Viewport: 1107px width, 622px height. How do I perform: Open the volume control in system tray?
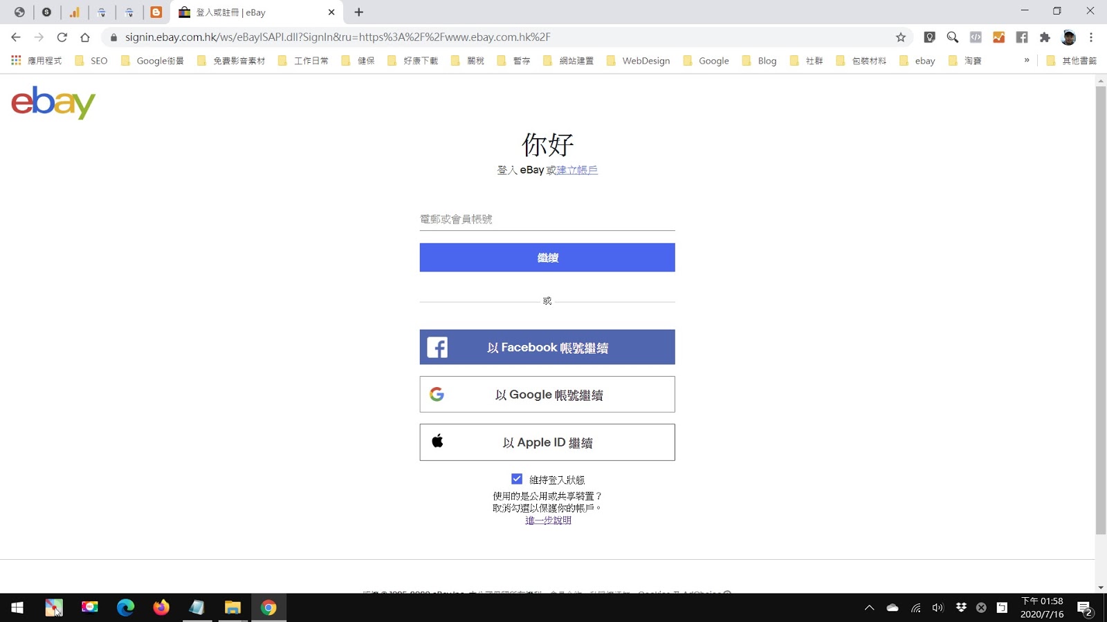point(938,607)
